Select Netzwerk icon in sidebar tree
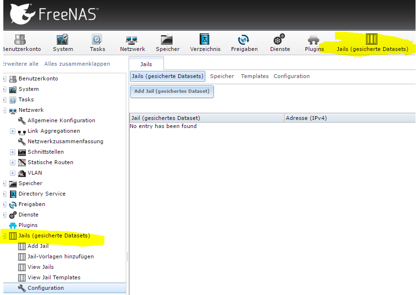Viewport: 416px width, 295px height. pos(13,110)
